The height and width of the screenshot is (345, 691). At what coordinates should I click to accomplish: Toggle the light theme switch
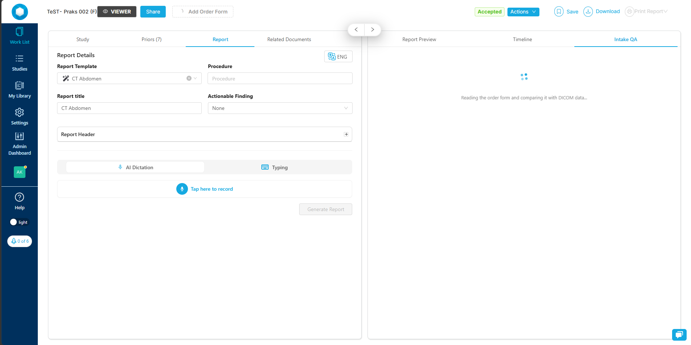click(x=19, y=222)
